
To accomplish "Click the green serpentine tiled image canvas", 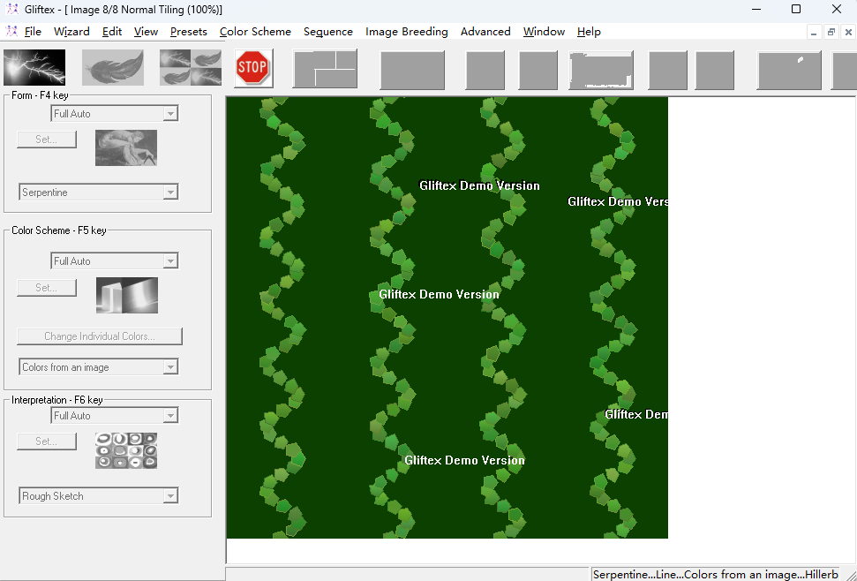I will pyautogui.click(x=447, y=318).
